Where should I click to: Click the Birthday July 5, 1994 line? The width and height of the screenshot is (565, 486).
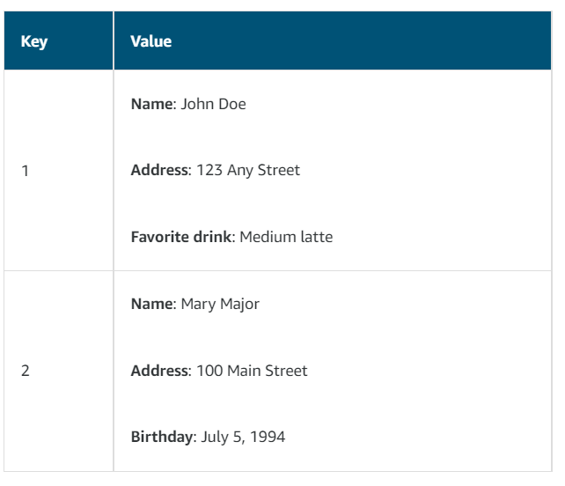point(208,437)
